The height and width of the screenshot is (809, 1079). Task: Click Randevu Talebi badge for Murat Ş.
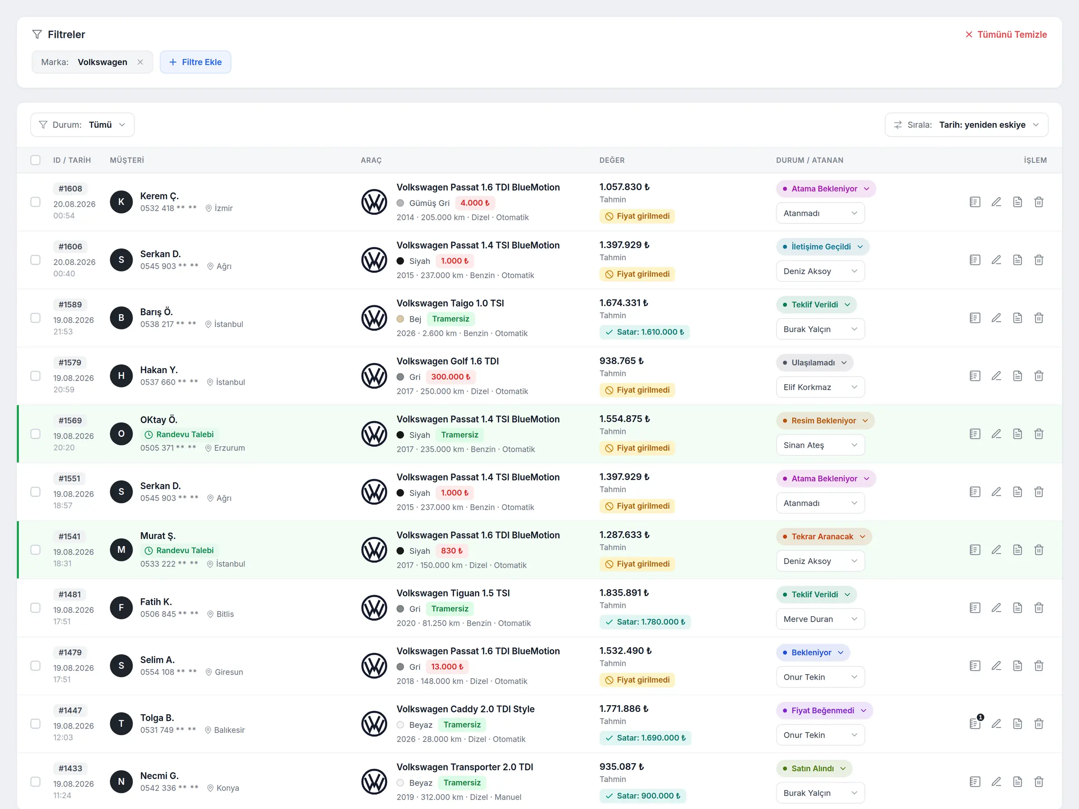[x=179, y=551]
